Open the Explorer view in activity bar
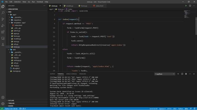 pyautogui.click(x=3, y=6)
